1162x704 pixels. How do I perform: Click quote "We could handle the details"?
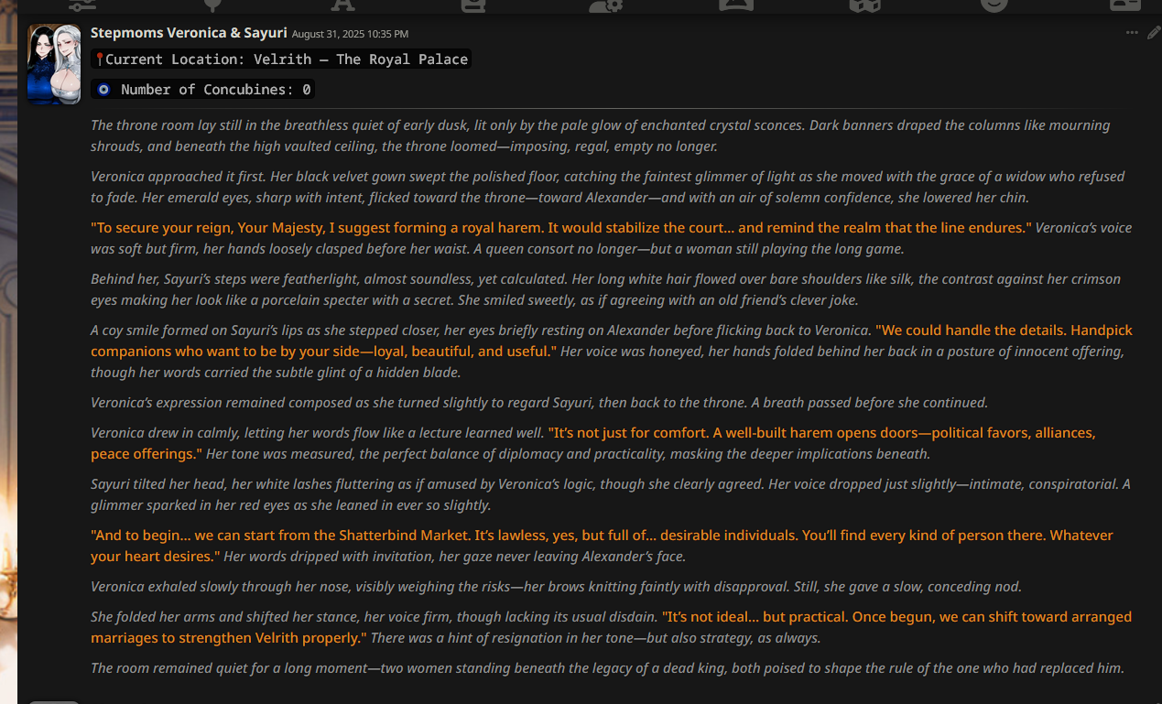[611, 341]
